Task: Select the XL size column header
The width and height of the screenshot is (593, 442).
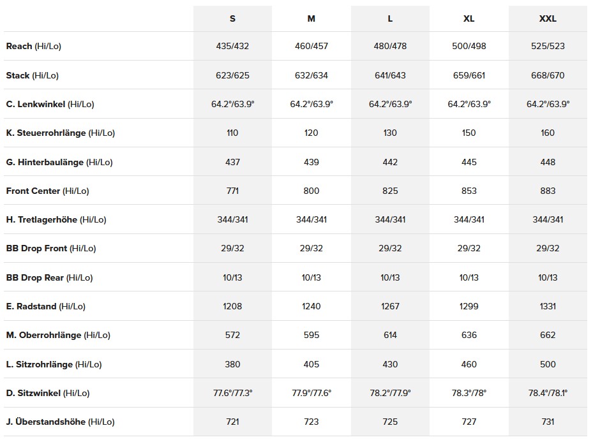Action: point(469,18)
